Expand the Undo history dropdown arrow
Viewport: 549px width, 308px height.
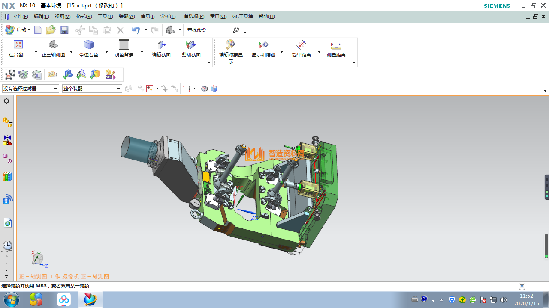(x=145, y=30)
